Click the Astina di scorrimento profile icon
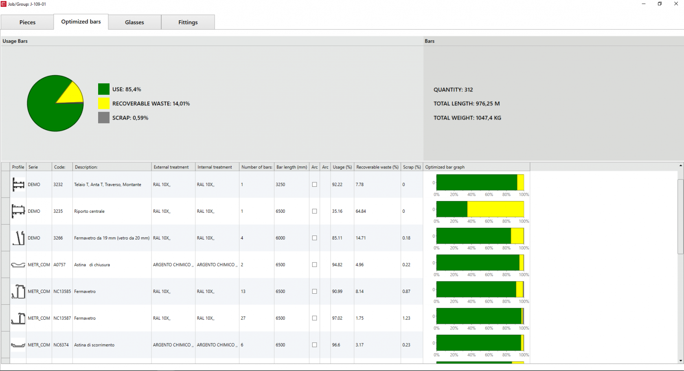The image size is (684, 371). (18, 345)
